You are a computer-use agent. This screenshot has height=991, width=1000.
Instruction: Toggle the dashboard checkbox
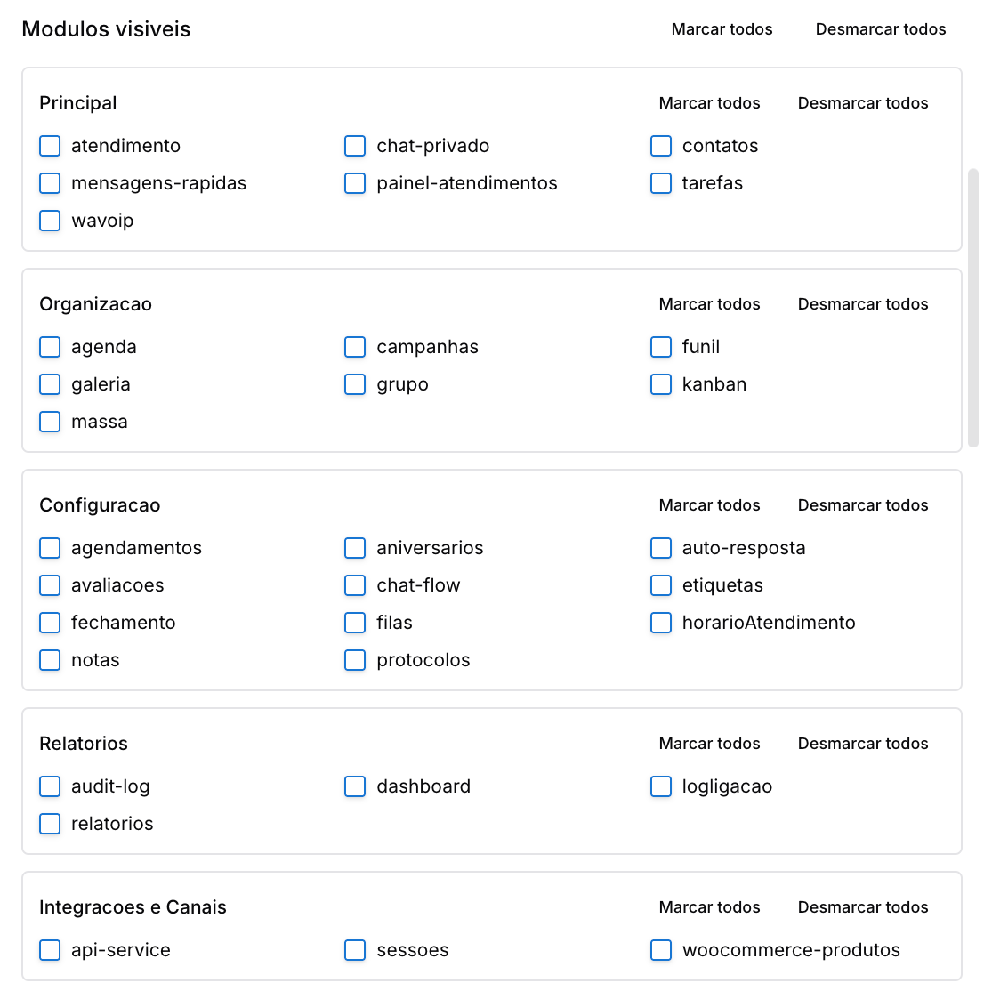click(355, 786)
